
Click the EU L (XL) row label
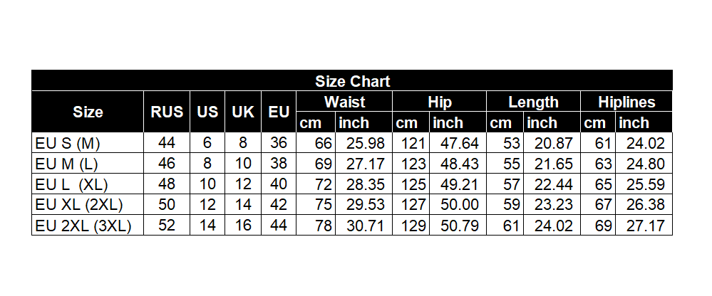(x=70, y=184)
